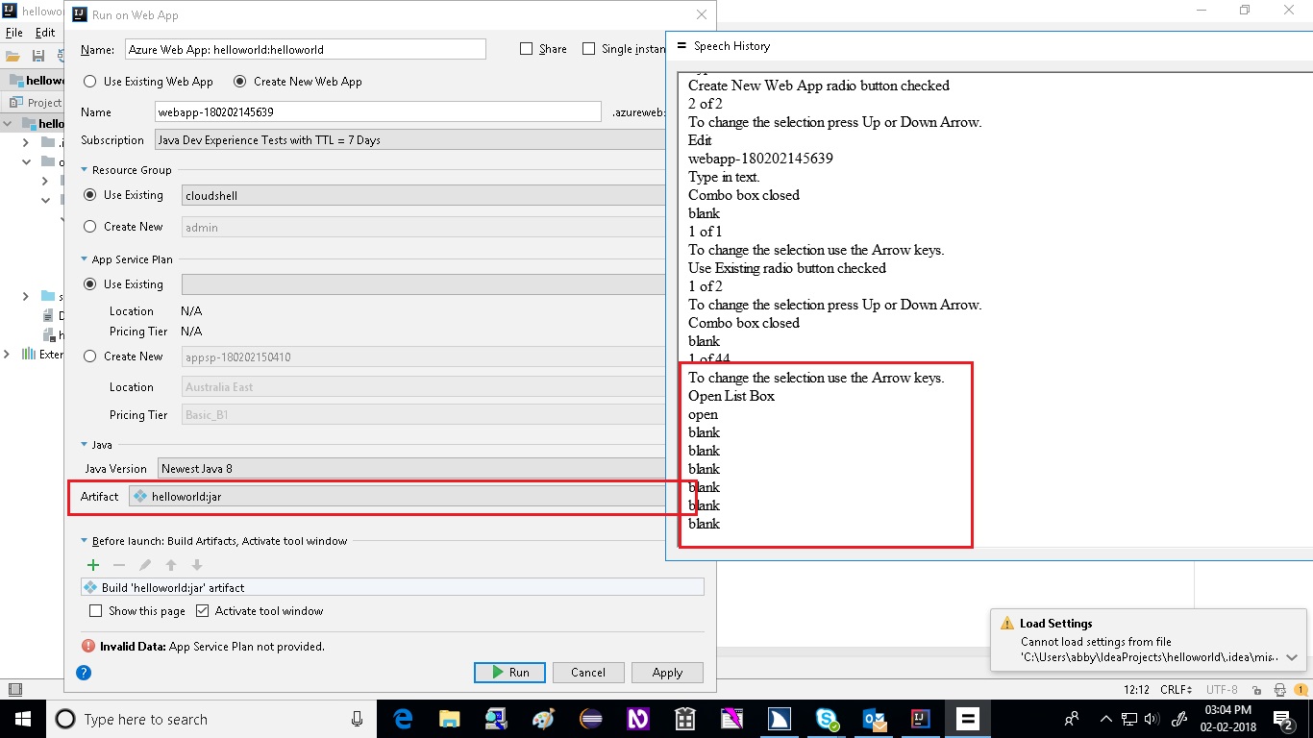This screenshot has width=1313, height=738.
Task: Click the webapp Name input field
Action: (x=376, y=111)
